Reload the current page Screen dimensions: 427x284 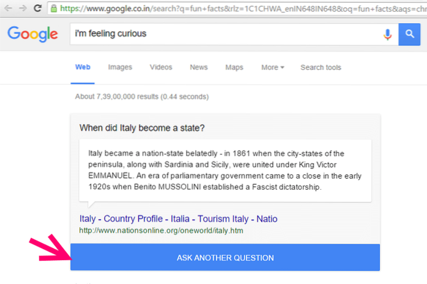click(37, 9)
